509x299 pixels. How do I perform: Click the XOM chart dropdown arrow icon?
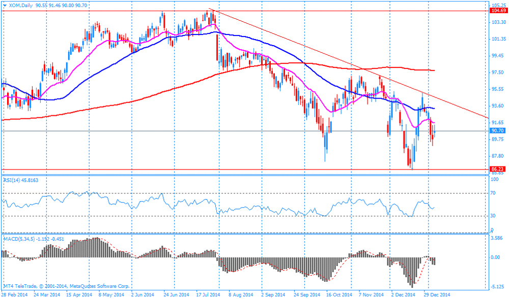pyautogui.click(x=5, y=6)
